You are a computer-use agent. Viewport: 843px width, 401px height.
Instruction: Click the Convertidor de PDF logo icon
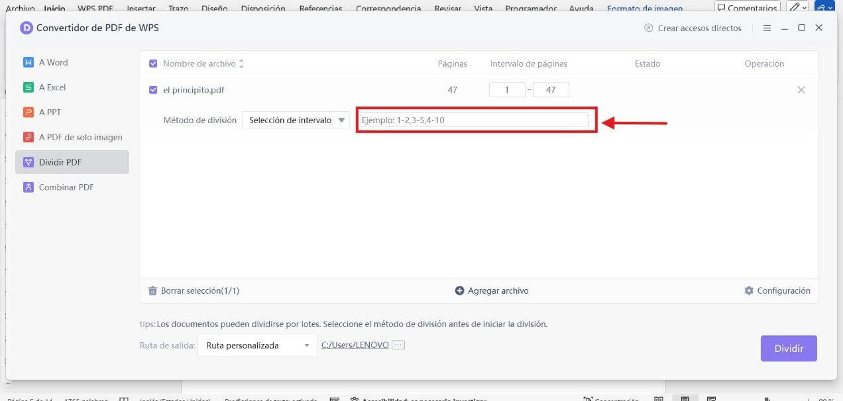pyautogui.click(x=27, y=28)
